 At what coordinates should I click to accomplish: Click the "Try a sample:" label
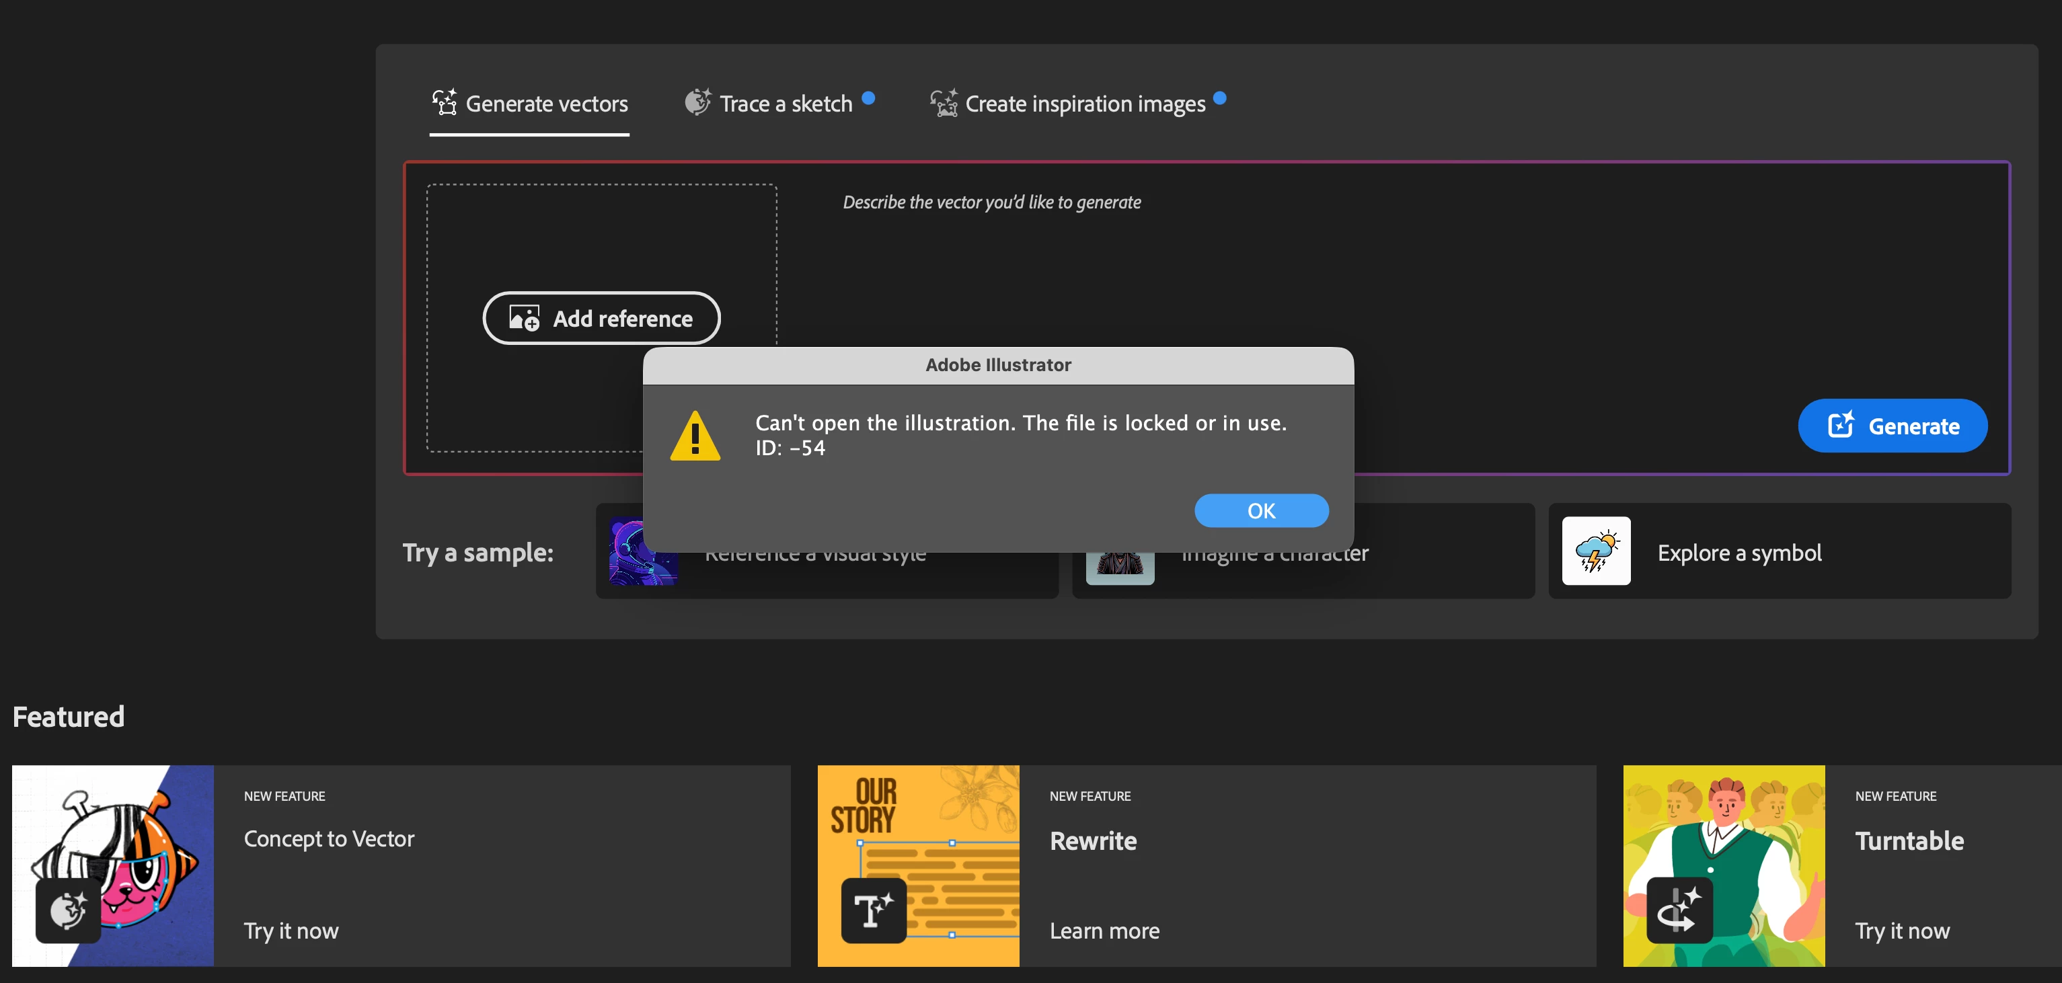pyautogui.click(x=478, y=552)
